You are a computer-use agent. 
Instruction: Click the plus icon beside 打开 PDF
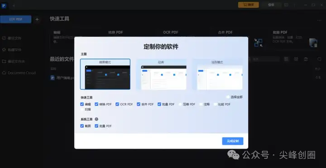point(37,19)
